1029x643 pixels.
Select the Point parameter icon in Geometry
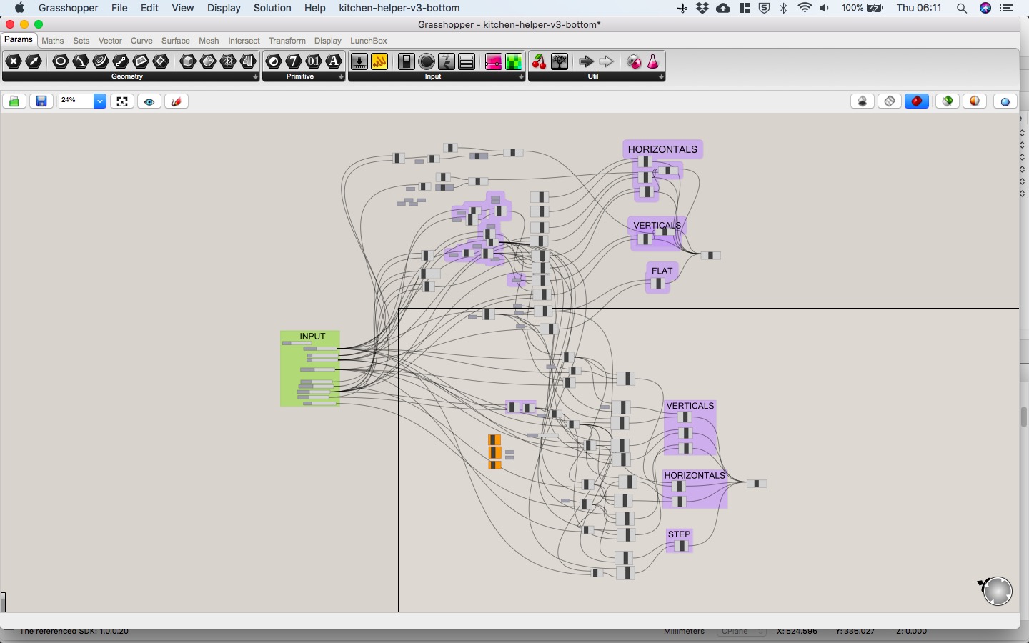click(14, 61)
